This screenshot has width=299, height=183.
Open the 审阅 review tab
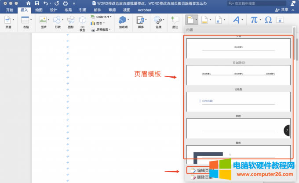[112, 9]
